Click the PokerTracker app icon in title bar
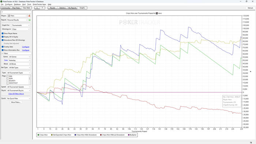This screenshot has width=256, height=144. [x=1, y=1]
